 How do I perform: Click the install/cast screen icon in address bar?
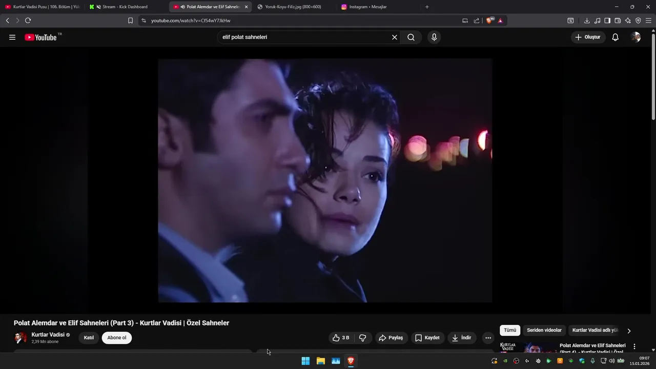pyautogui.click(x=465, y=20)
